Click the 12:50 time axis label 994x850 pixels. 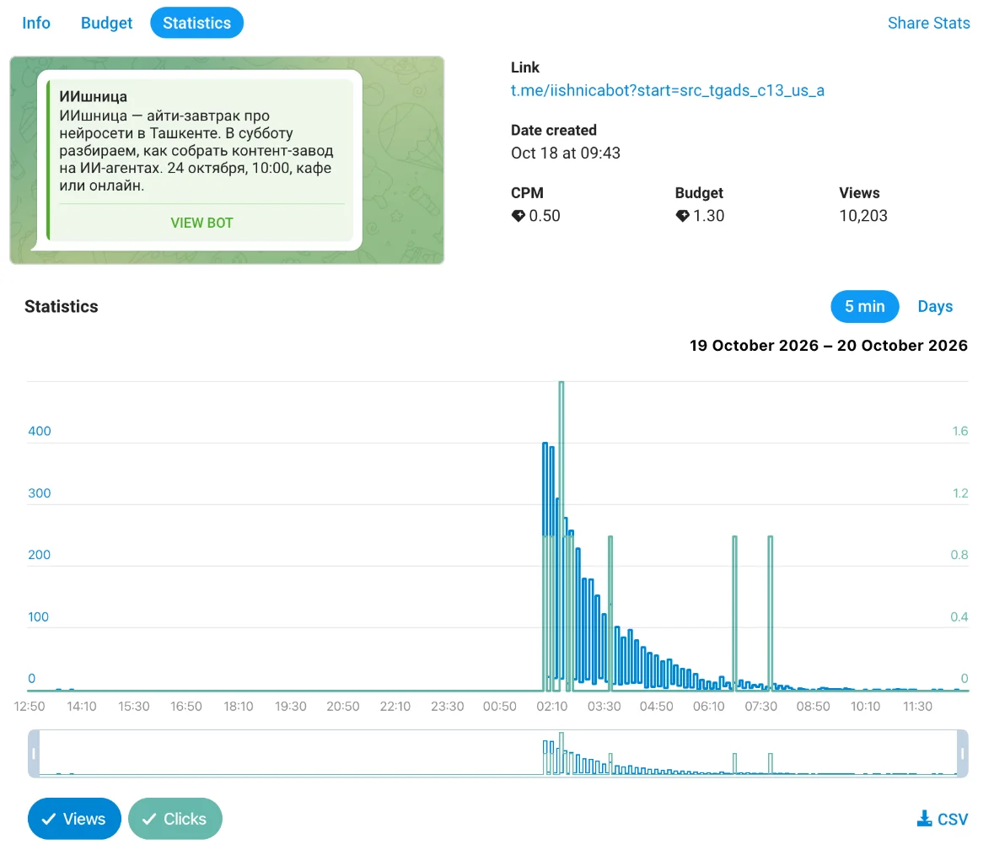click(30, 706)
